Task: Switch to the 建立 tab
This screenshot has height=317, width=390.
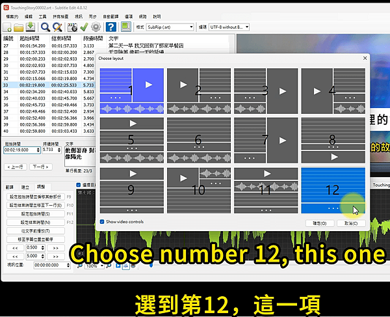Action: (x=25, y=187)
